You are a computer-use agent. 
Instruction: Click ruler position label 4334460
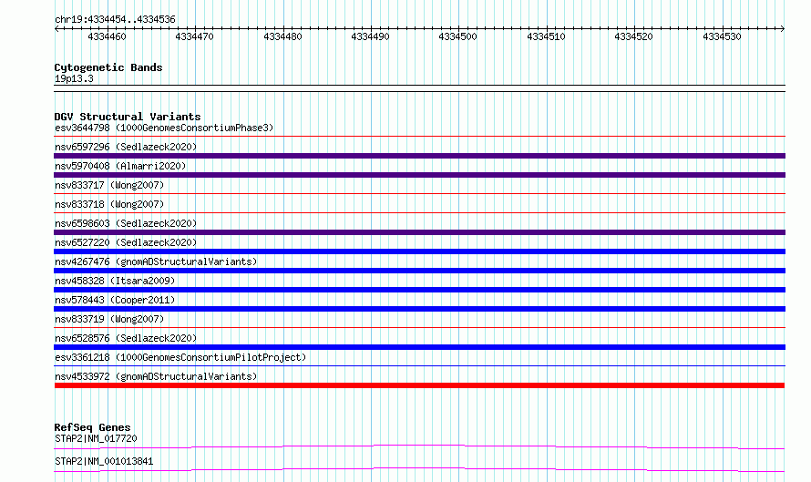[x=107, y=36]
